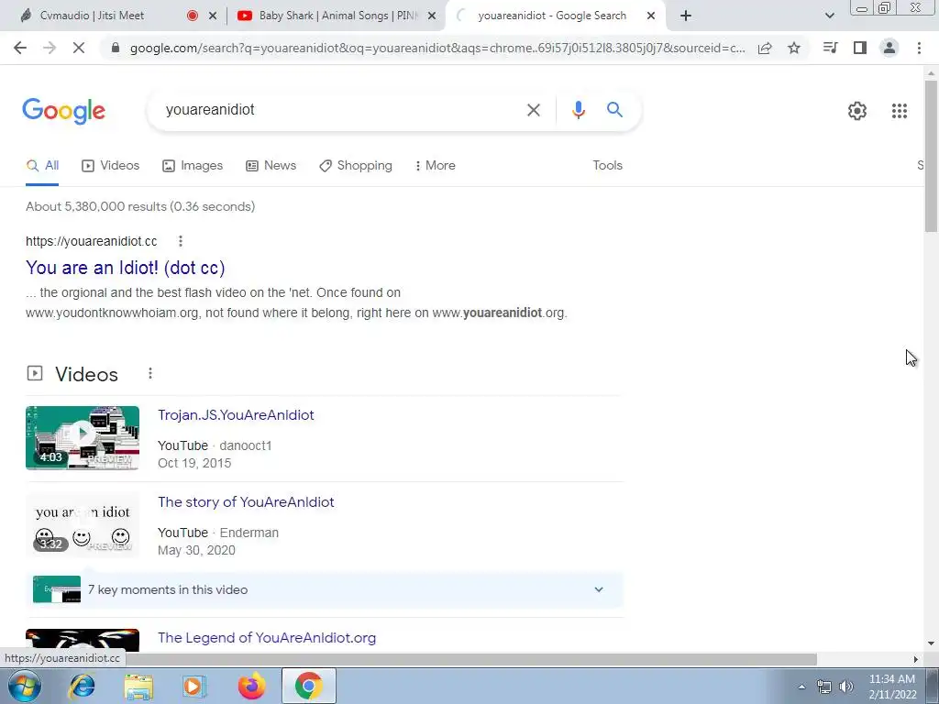Open the More search filters menu
Screen dimensions: 939x704
coord(435,166)
